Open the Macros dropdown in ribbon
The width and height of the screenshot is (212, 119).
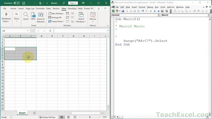(x=93, y=17)
